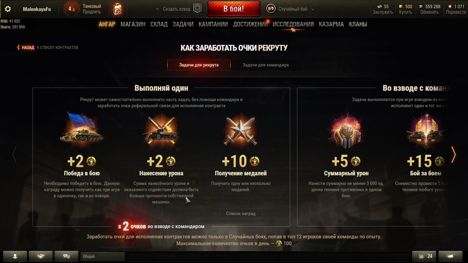Click the notifications megaphone icon
Screen dimensions: 468x263
point(450,256)
